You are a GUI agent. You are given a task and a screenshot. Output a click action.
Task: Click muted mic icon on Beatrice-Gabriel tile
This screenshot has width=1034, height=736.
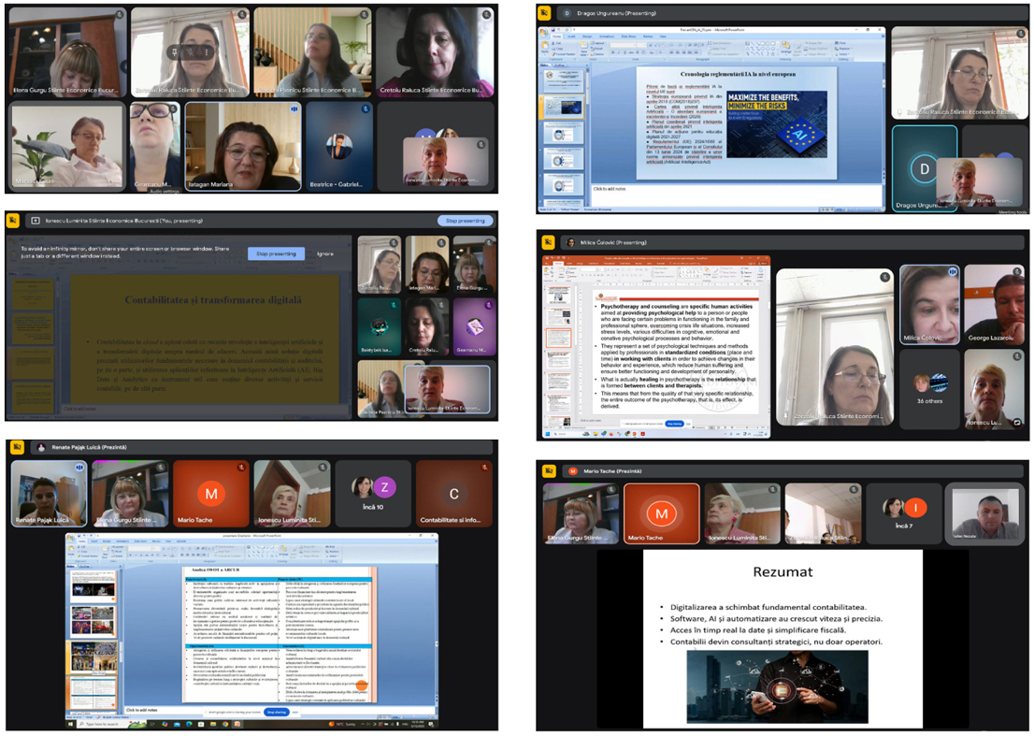(366, 108)
